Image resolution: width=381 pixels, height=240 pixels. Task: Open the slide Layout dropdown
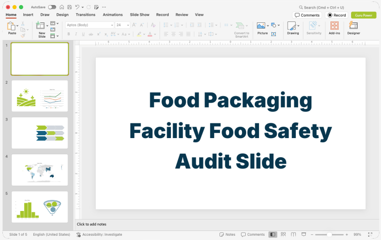(x=54, y=23)
